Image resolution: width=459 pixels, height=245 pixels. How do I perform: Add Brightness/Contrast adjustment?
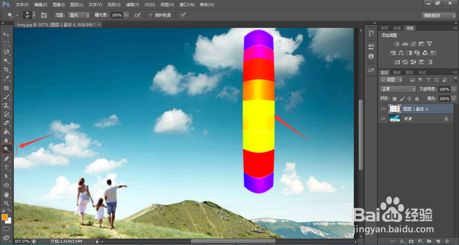397,44
